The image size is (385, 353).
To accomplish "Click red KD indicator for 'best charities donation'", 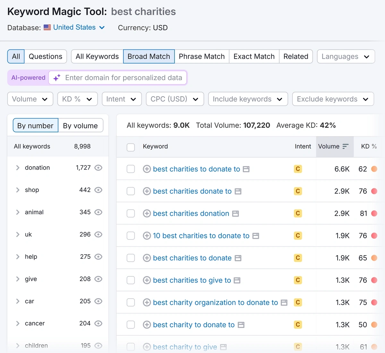I will (374, 214).
